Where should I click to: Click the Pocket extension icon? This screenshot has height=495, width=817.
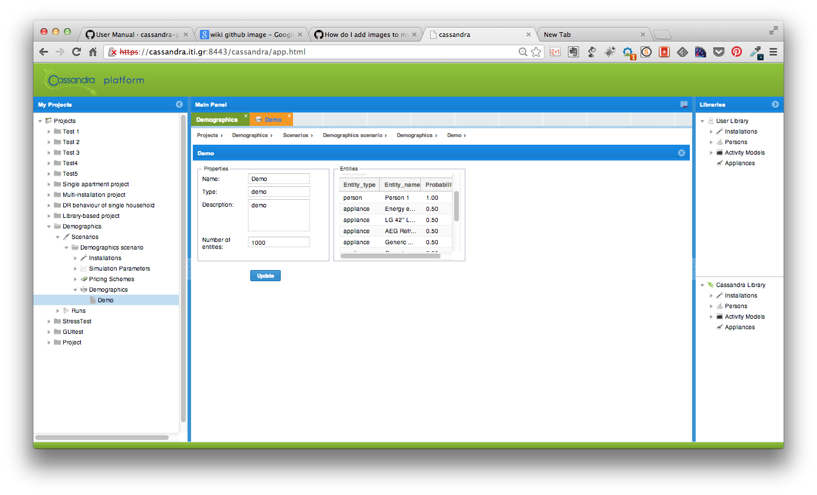(x=719, y=52)
